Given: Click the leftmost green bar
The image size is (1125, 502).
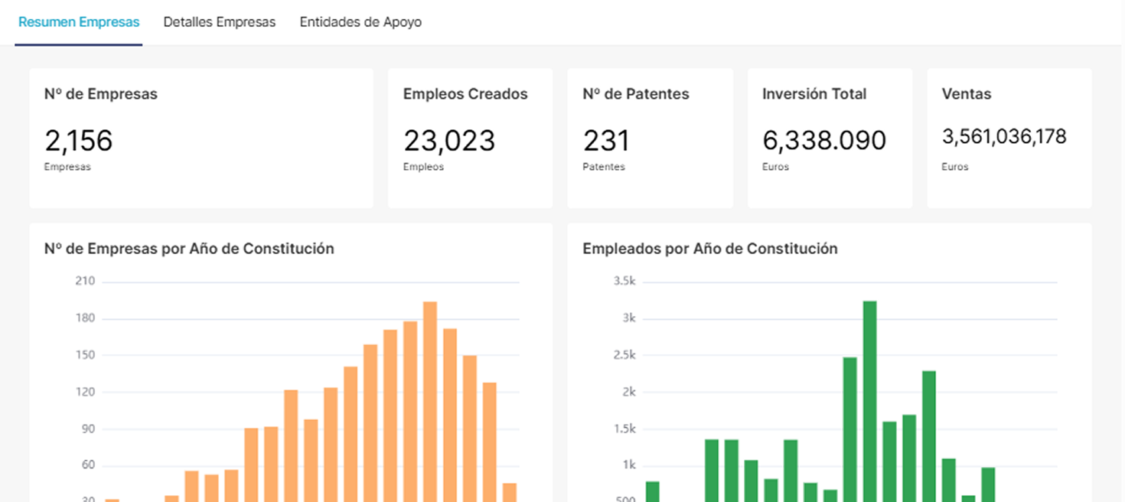Looking at the screenshot, I should (652, 491).
